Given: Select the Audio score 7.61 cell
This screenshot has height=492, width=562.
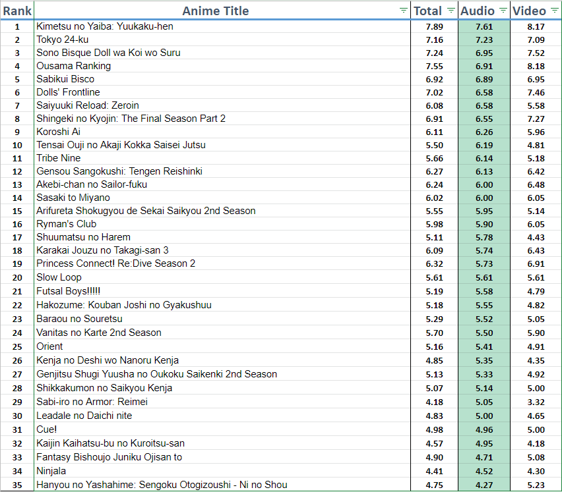Looking at the screenshot, I should tap(484, 26).
